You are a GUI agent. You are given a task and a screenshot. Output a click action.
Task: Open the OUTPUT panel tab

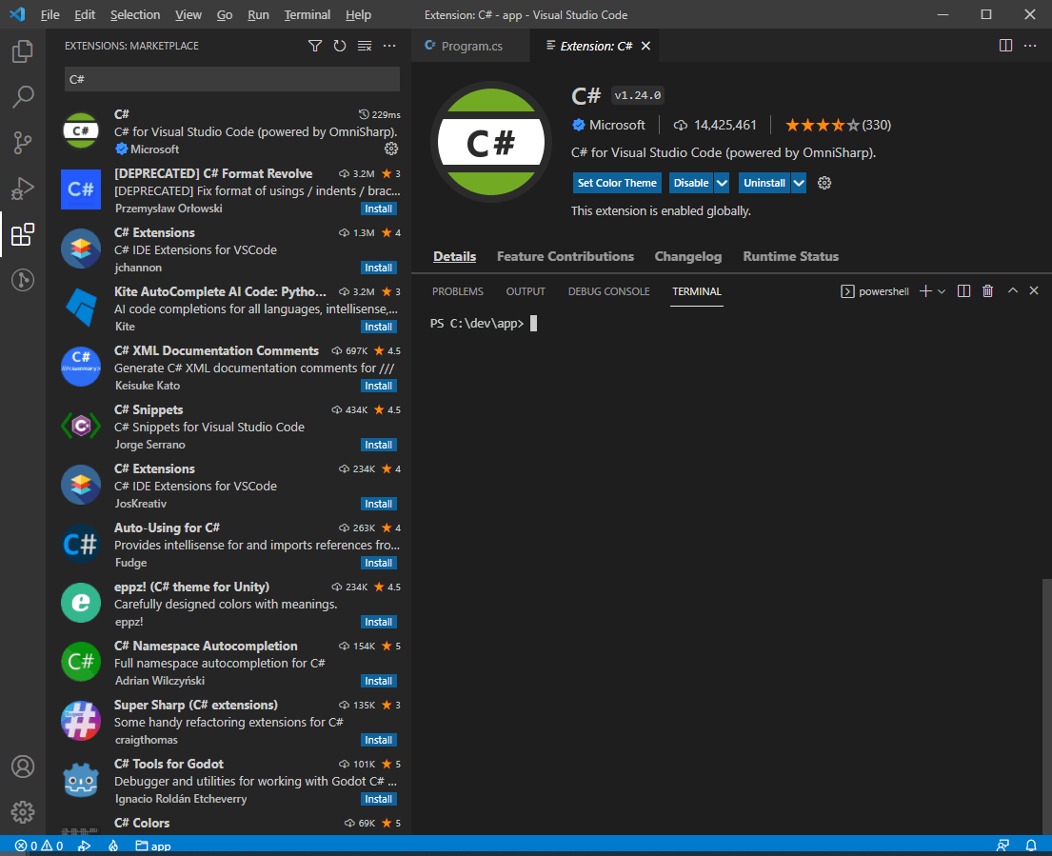(526, 291)
